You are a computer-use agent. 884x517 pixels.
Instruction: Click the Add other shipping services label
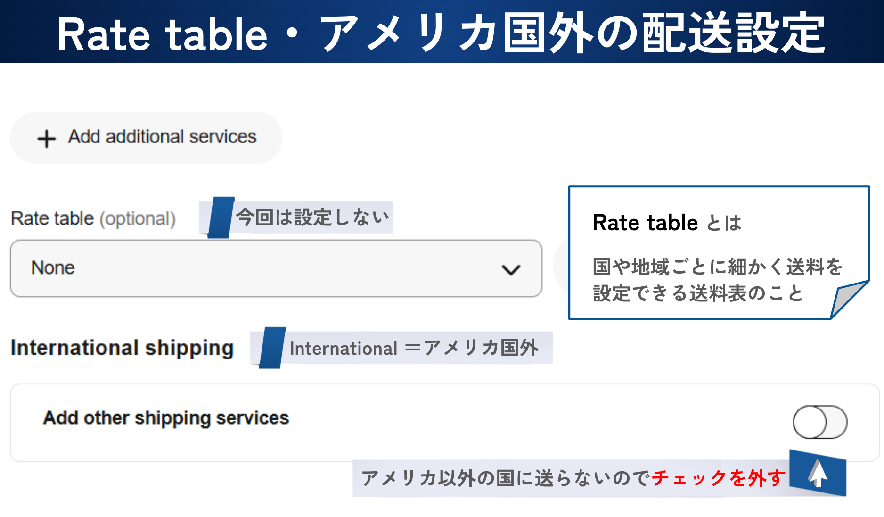[x=166, y=418]
